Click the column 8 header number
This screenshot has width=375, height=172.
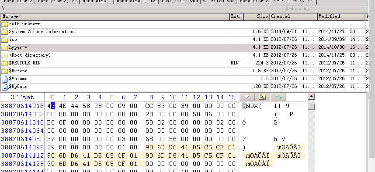pos(151,97)
